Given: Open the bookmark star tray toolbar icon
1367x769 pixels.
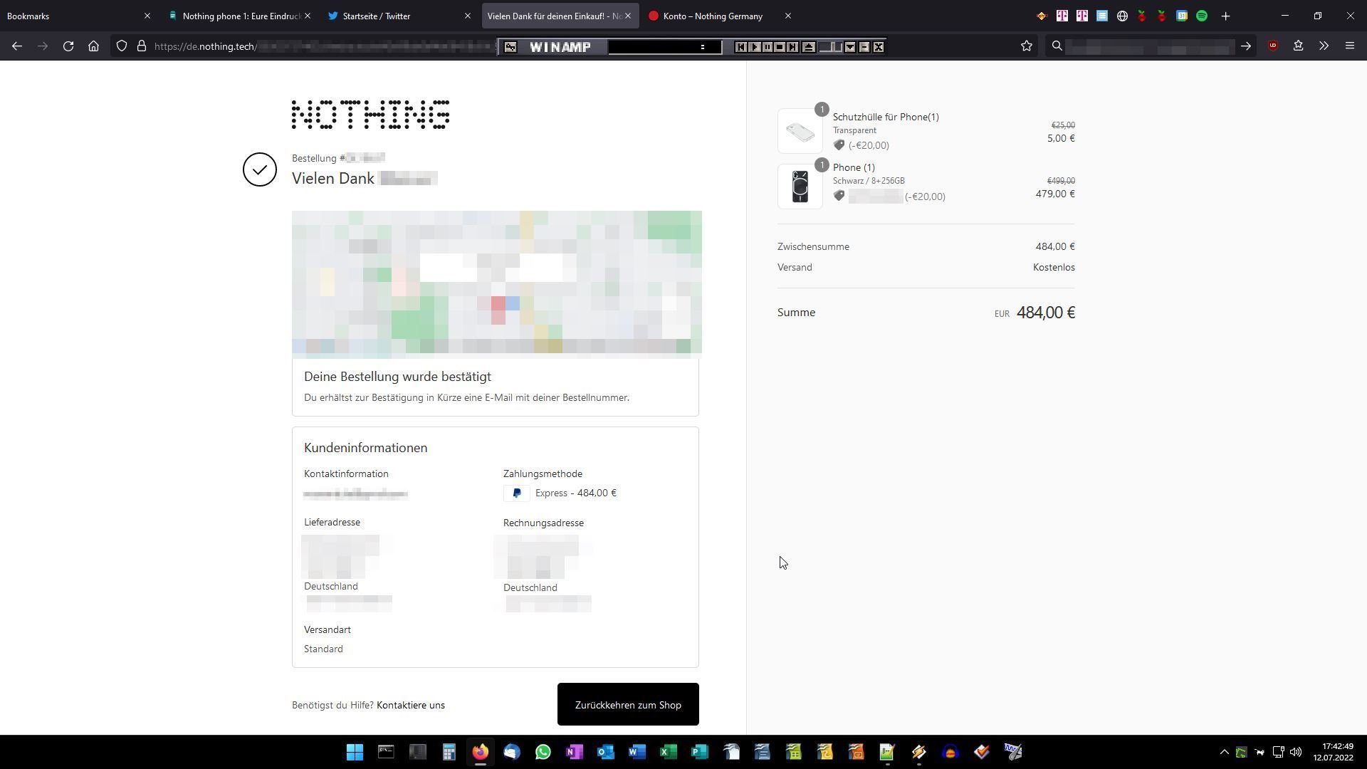Looking at the screenshot, I should pos(1298,46).
